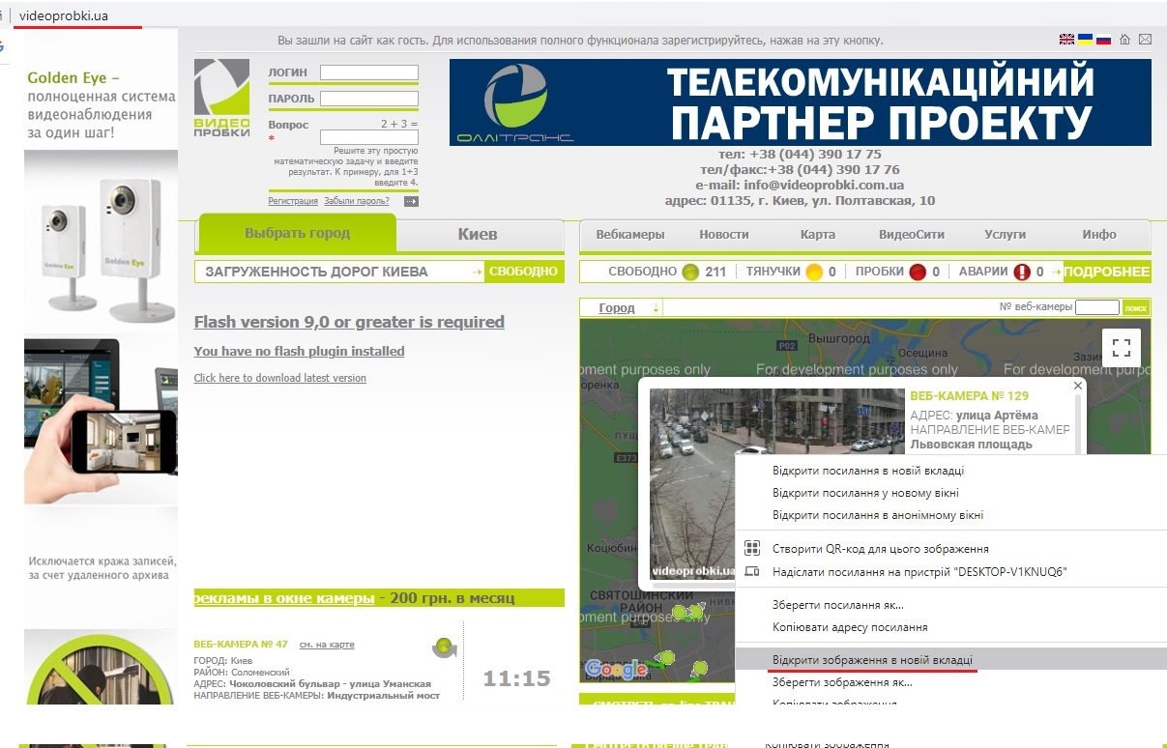Toggle fullscreen view on the map
Screen dimensions: 1167x748
click(1122, 348)
